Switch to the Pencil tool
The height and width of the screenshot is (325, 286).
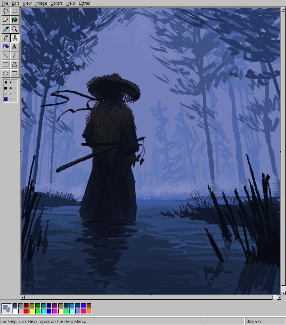[6, 38]
